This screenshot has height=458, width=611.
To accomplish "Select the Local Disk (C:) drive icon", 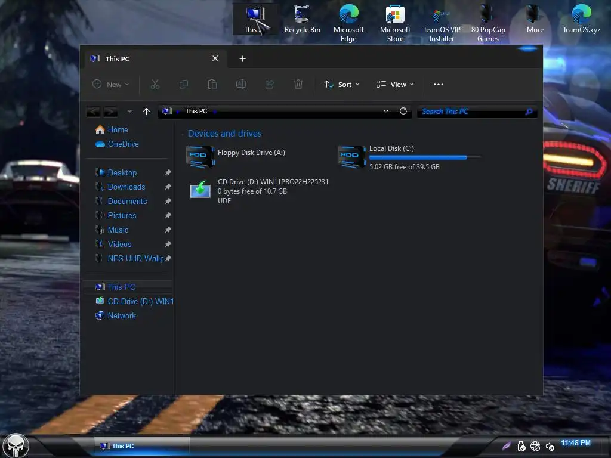I will (351, 157).
